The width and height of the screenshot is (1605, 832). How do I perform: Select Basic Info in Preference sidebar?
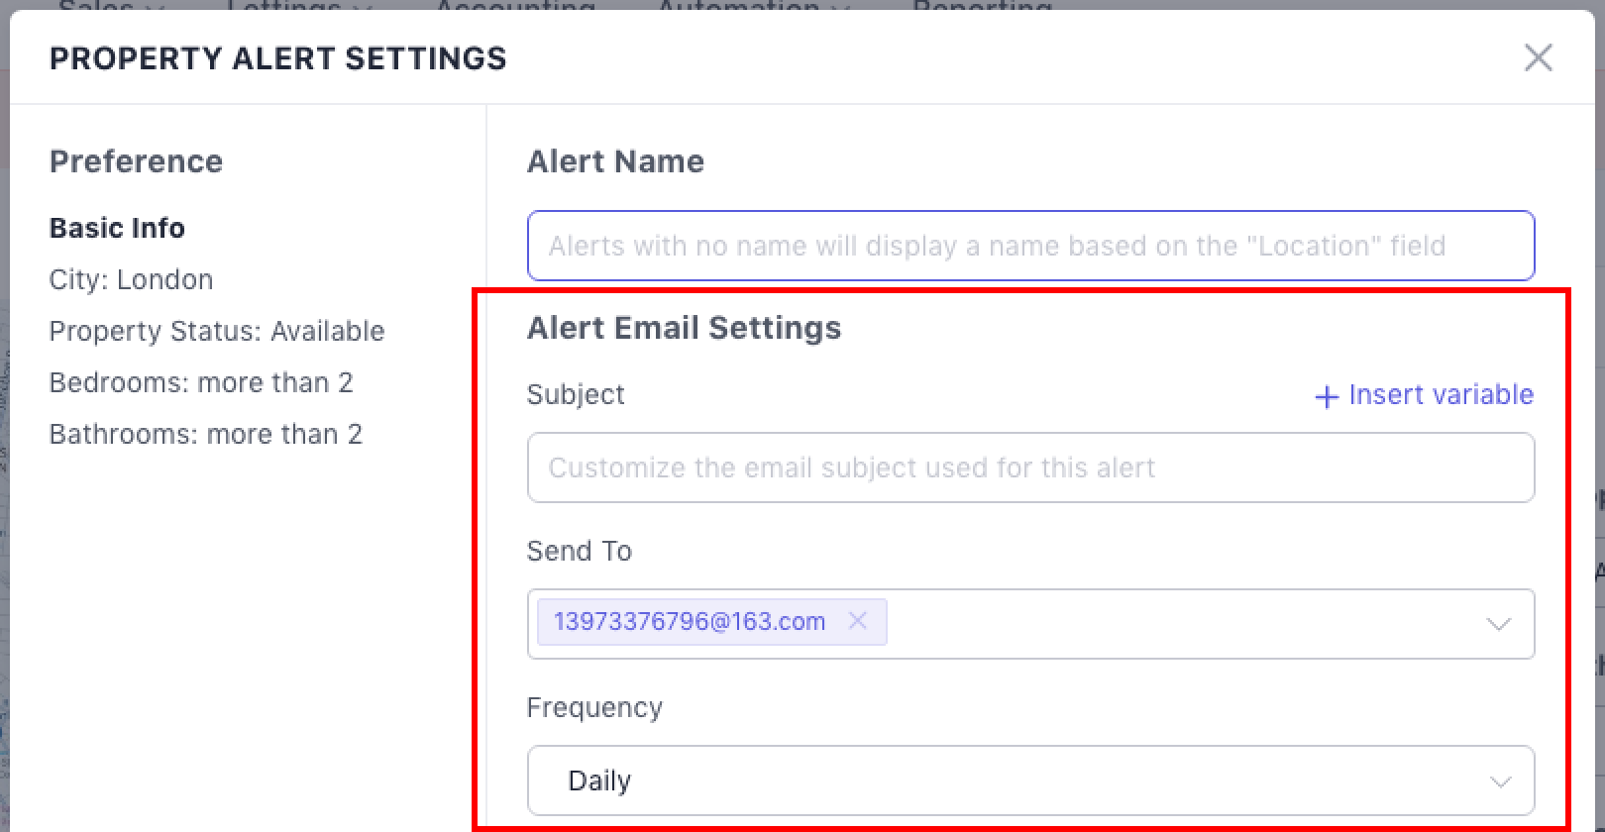tap(117, 228)
